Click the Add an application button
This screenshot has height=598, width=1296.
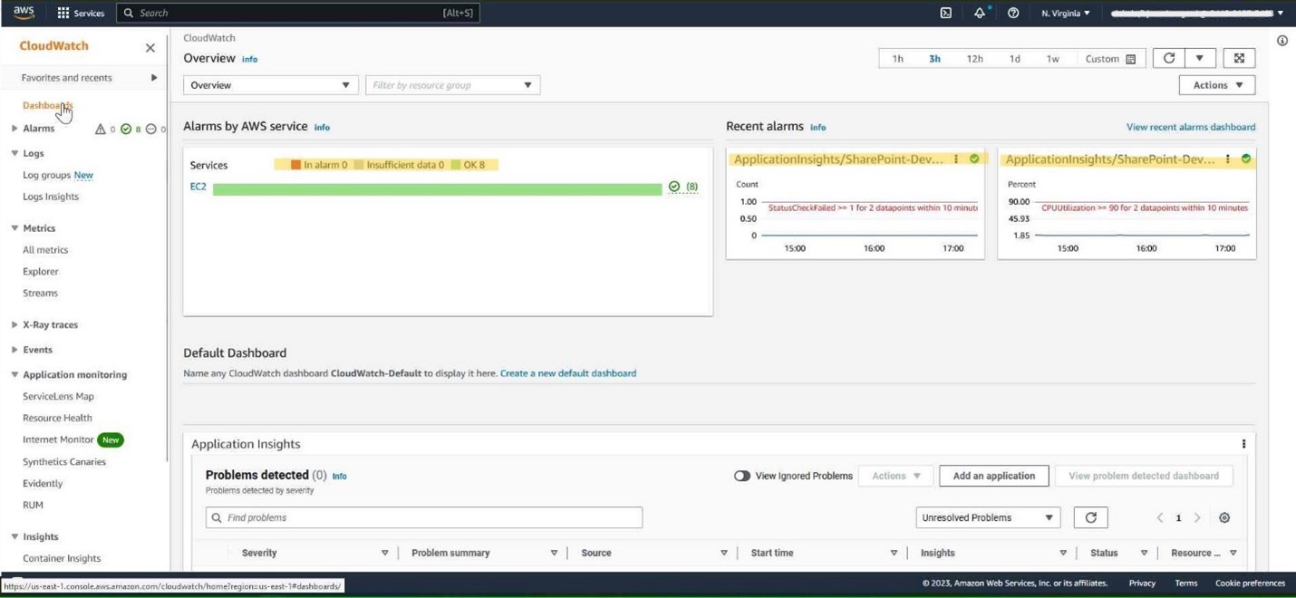pyautogui.click(x=994, y=476)
